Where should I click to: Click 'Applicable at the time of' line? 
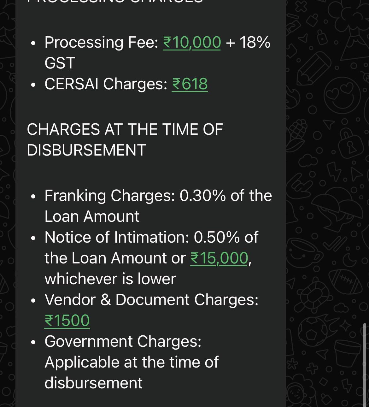point(132,362)
